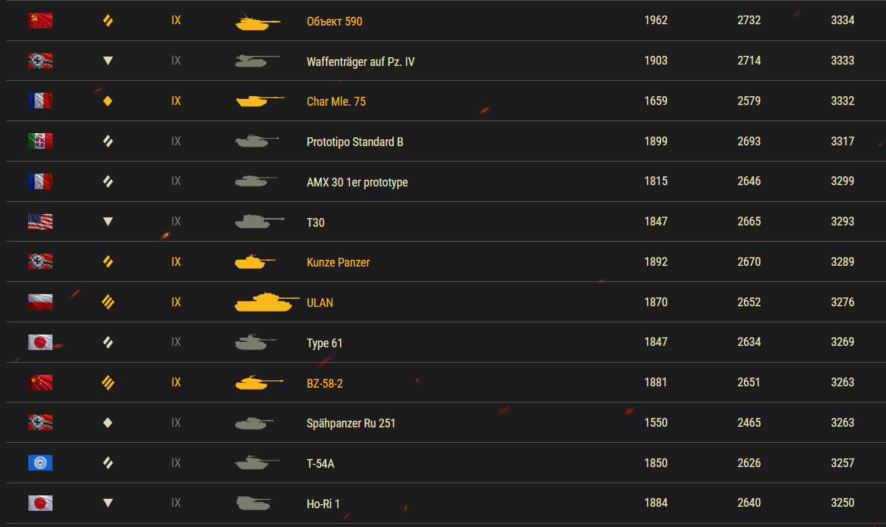This screenshot has height=527, width=886.
Task: Click the US flag beside T30
Action: pos(40,221)
